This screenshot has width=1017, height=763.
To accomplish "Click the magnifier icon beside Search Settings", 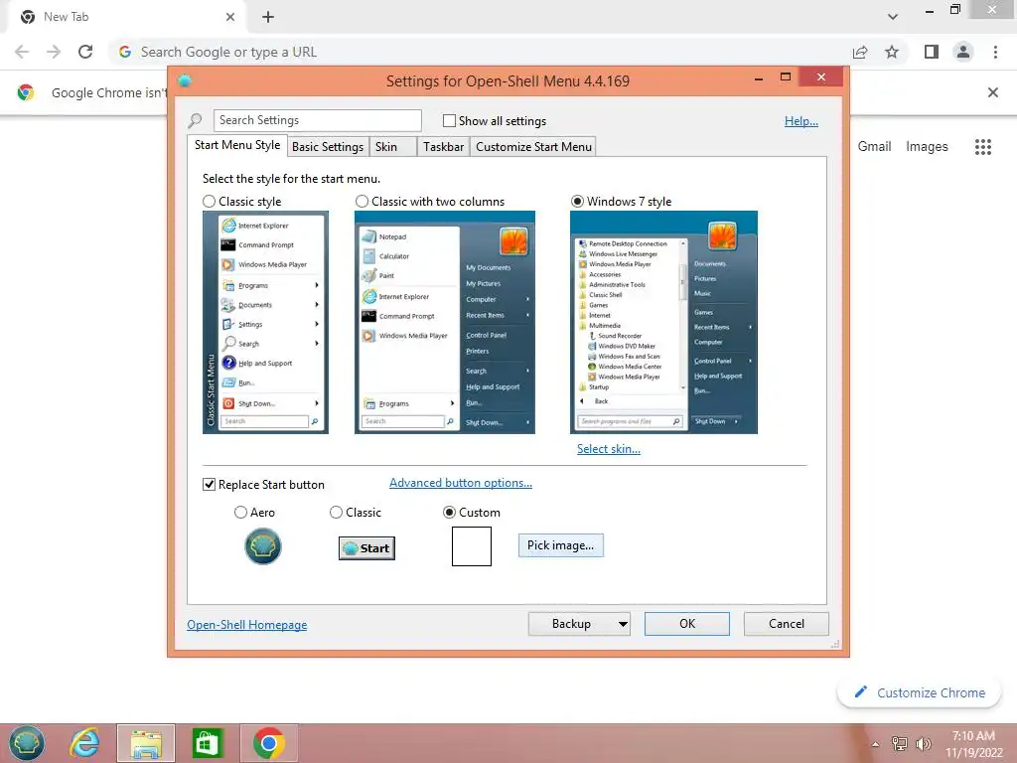I will pos(195,120).
